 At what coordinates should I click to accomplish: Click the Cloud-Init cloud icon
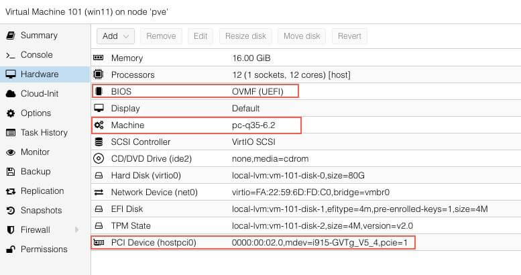click(x=10, y=94)
